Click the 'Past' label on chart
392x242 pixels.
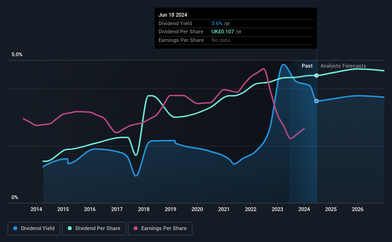pos(307,66)
